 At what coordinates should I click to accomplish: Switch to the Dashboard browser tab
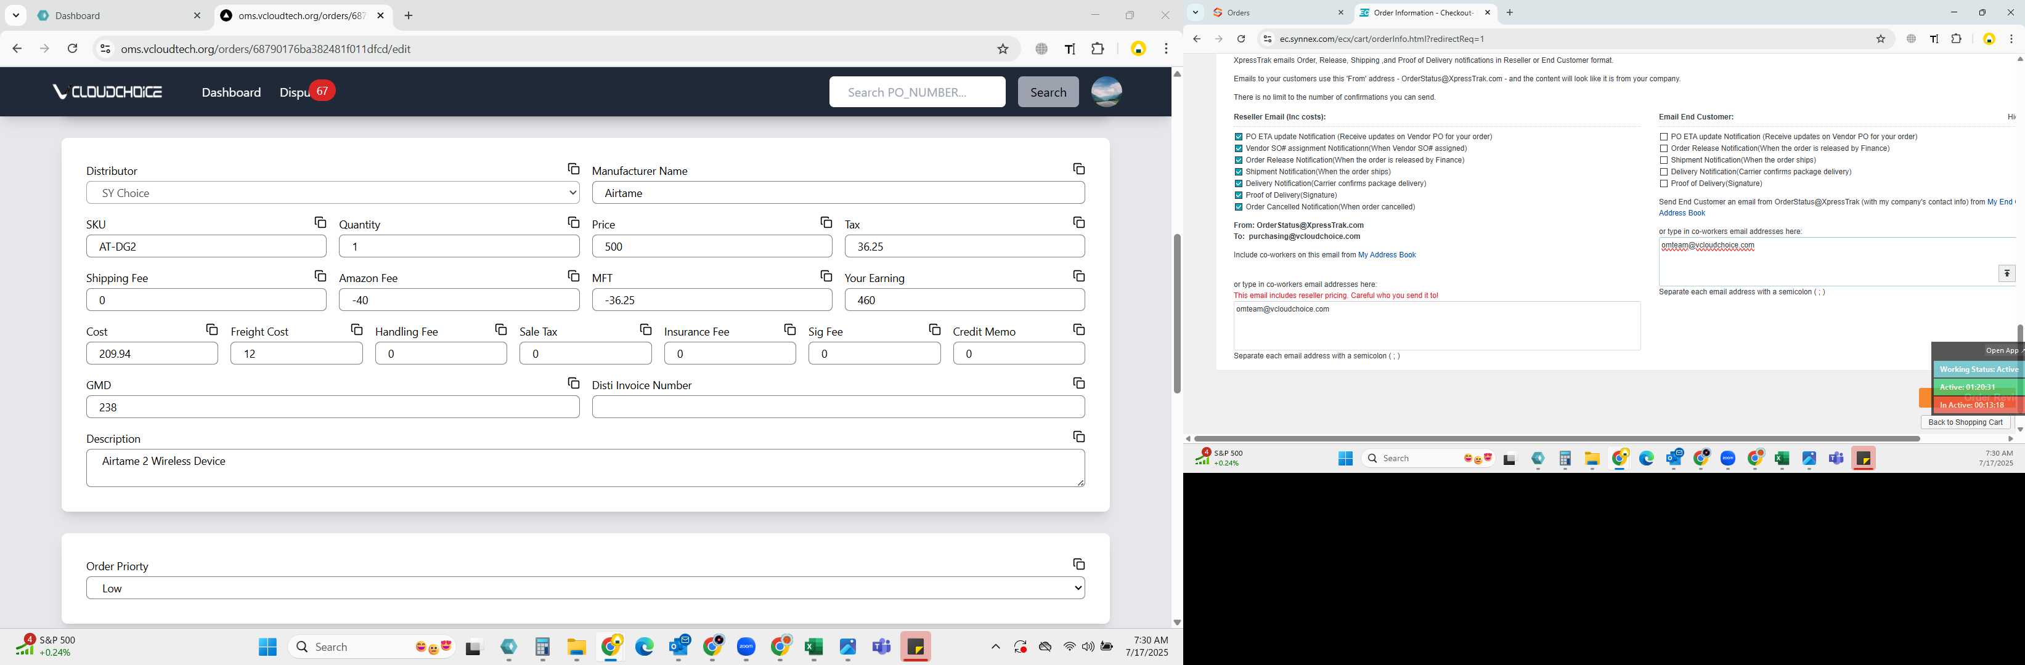[x=120, y=16]
